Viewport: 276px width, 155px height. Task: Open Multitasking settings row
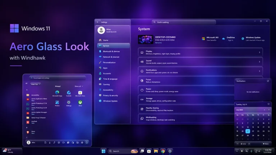click(186, 119)
